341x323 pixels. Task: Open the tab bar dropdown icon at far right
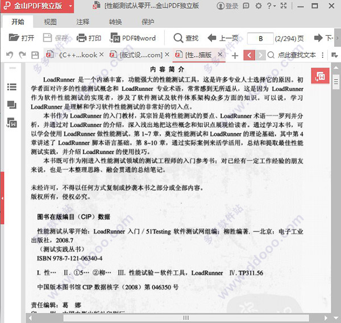[x=335, y=55]
